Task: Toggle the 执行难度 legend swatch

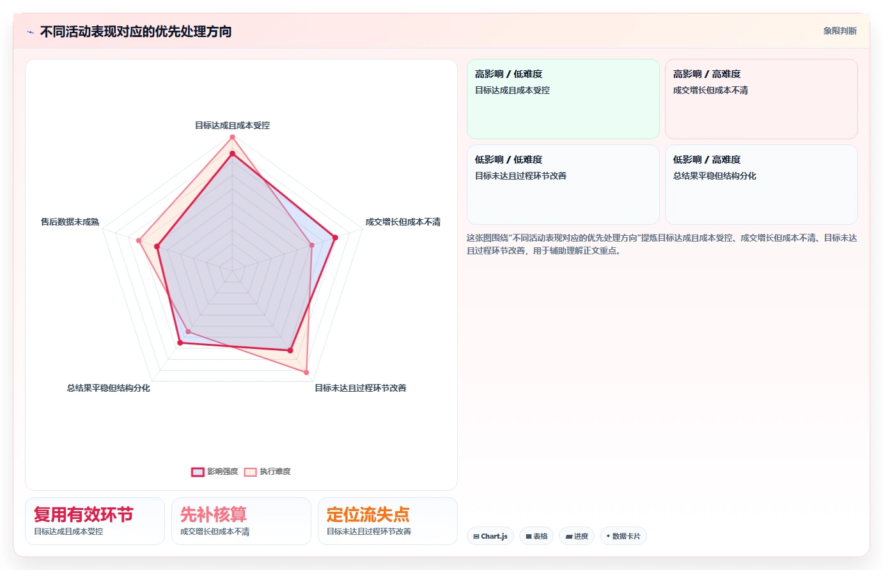Action: tap(250, 472)
